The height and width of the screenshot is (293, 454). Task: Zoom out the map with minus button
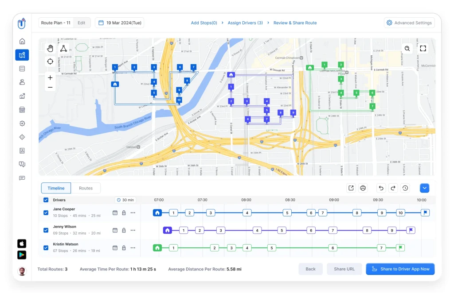[x=50, y=87]
